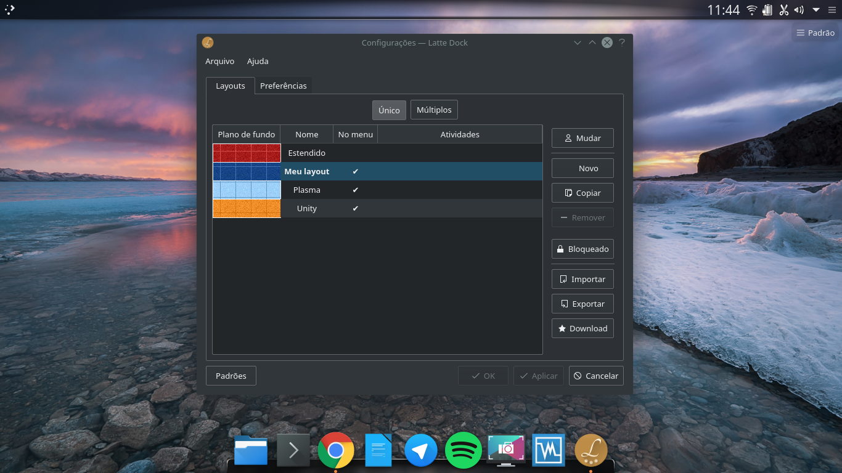Open the Arquivo menu
The image size is (842, 473).
click(x=219, y=61)
